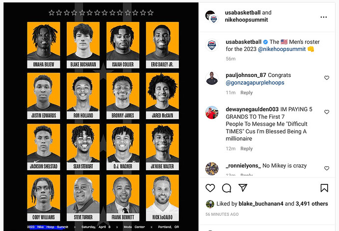Open the @nikehoopsummit mention in the caption
The height and width of the screenshot is (231, 339).
282,49
